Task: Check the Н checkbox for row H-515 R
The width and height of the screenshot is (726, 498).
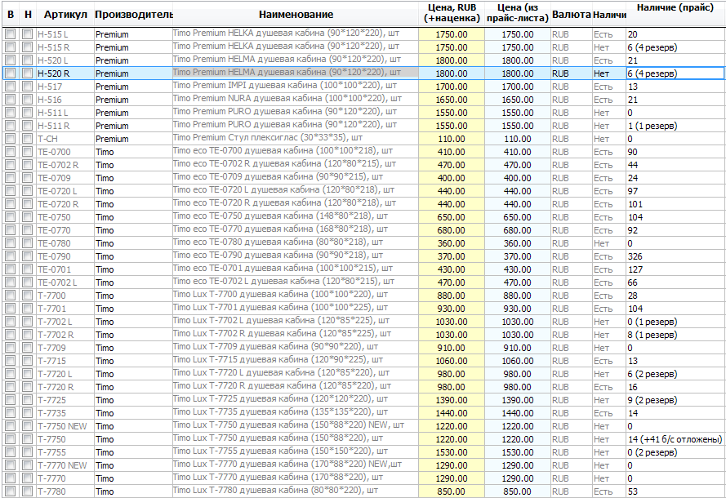Action: tap(27, 47)
